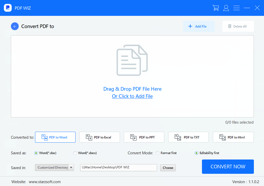
Task: Expand the Customized Directory dropdown
Action: click(71, 168)
